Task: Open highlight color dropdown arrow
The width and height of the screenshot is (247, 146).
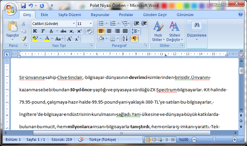Action: pyautogui.click(x=40, y=39)
